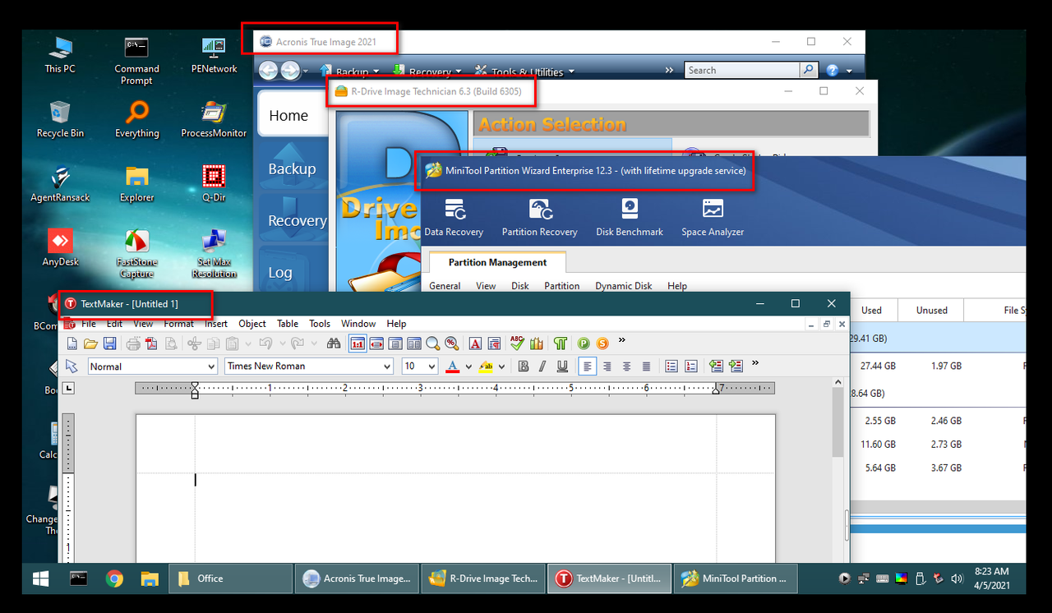Click the Save floppy icon in TextMaker
The height and width of the screenshot is (613, 1052).
pos(109,343)
